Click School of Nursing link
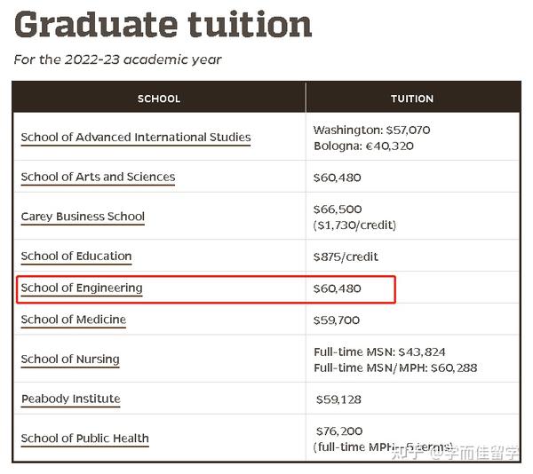The height and width of the screenshot is (474, 533). click(x=70, y=359)
